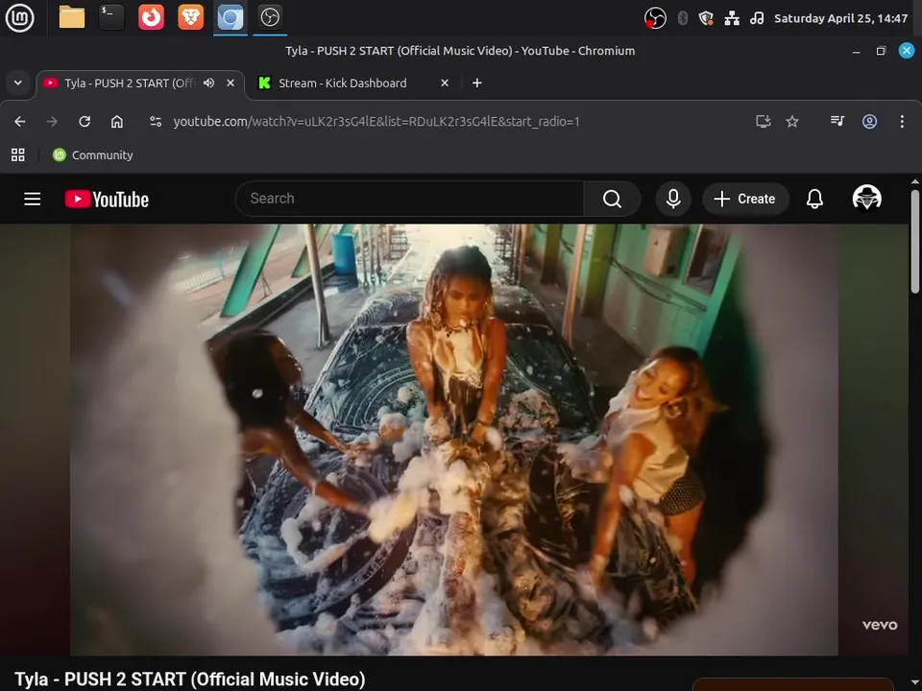Open the Bluetooth tray icon
Image resolution: width=922 pixels, height=691 pixels.
click(683, 18)
